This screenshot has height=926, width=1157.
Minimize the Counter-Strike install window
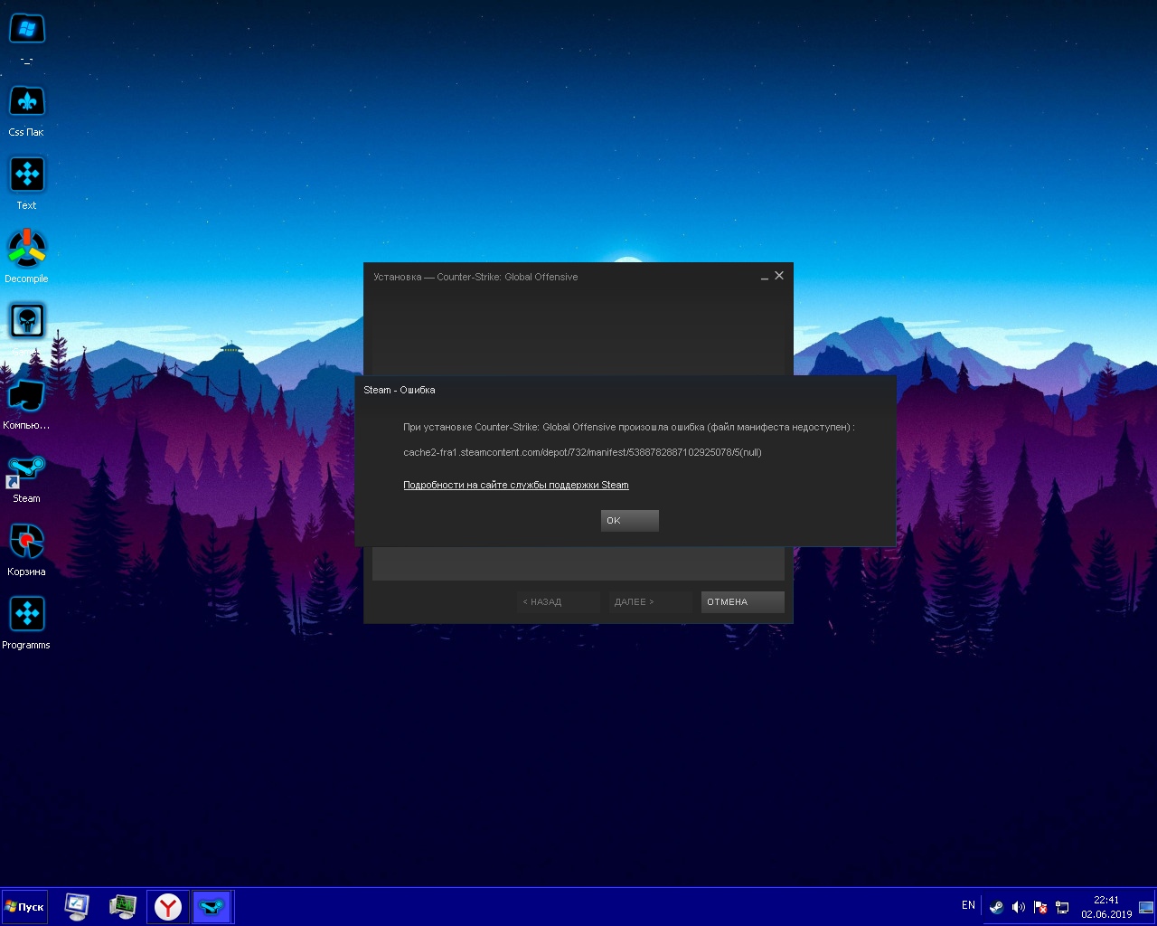tap(765, 277)
